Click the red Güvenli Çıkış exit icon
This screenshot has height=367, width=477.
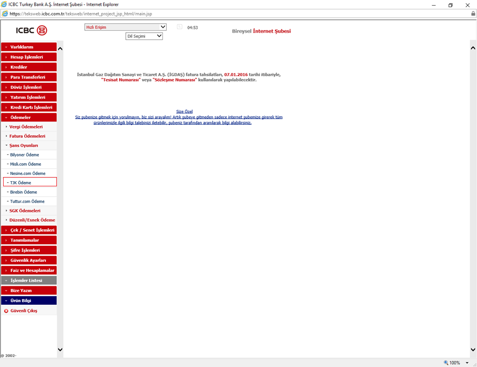[6, 311]
